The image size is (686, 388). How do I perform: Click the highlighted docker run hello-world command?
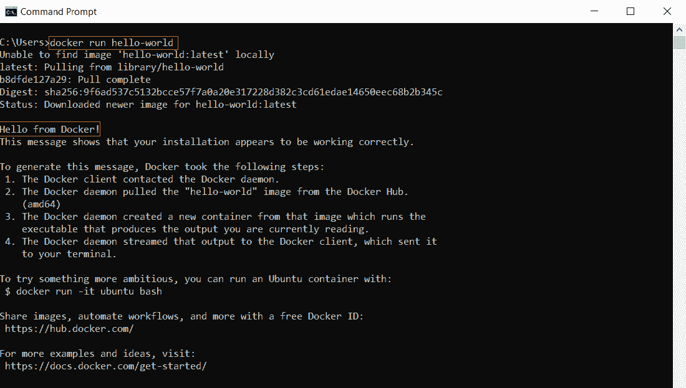[114, 43]
